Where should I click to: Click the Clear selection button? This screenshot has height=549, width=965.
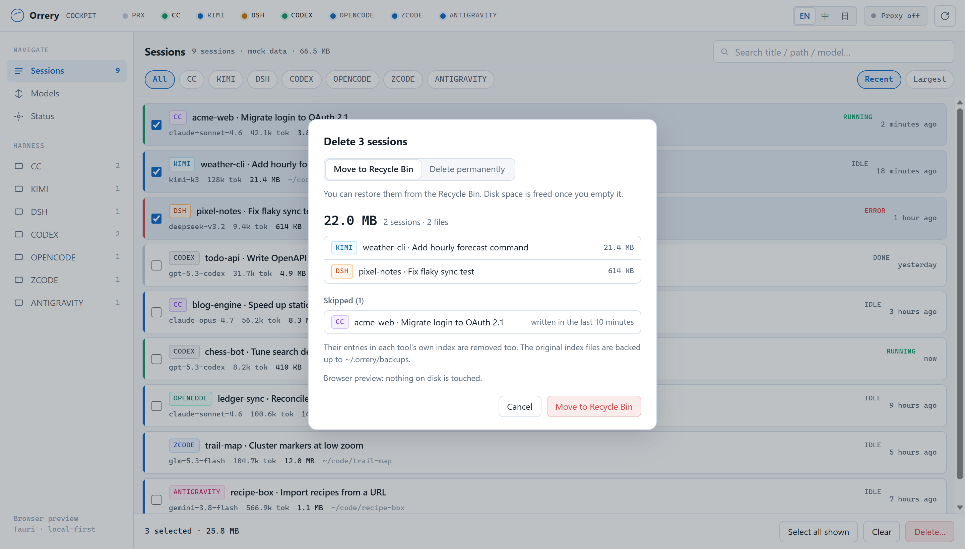click(x=881, y=532)
